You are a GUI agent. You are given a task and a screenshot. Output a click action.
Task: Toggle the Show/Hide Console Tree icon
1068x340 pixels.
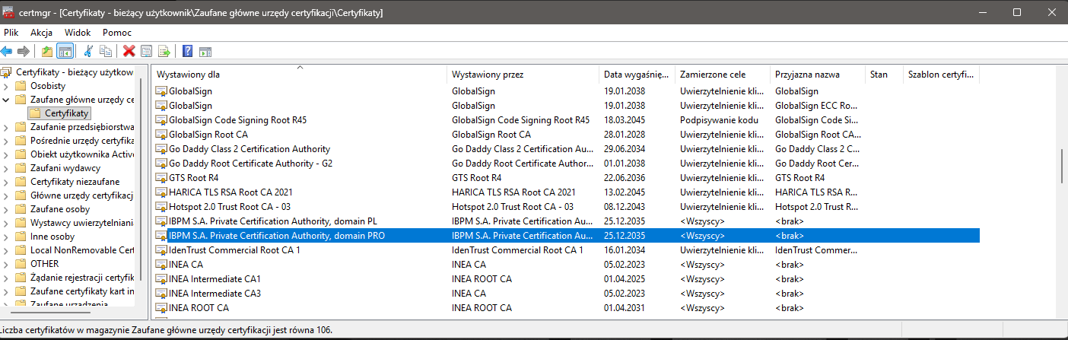pos(65,51)
